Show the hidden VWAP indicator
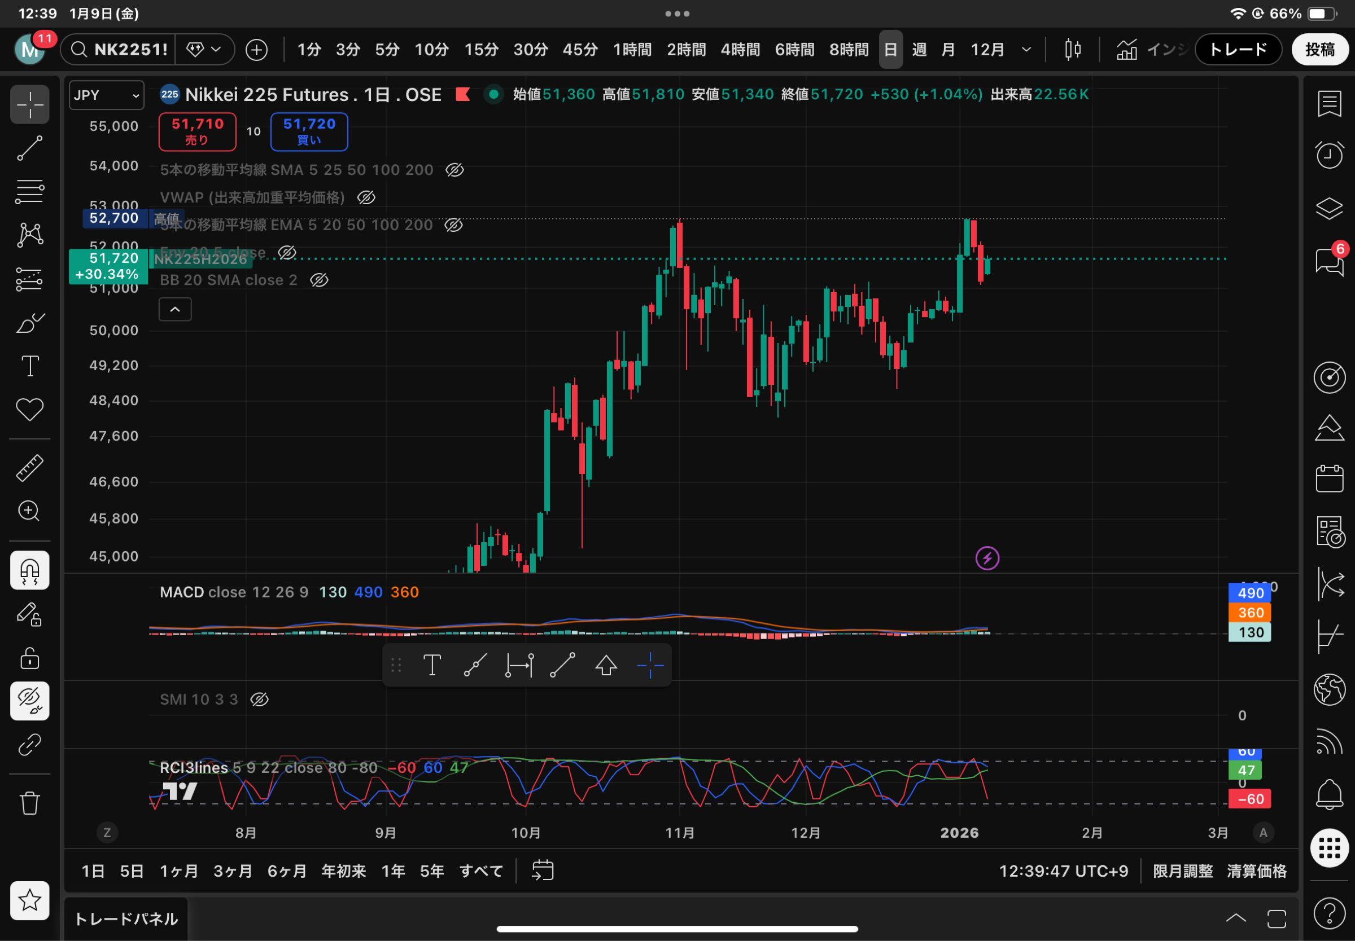The width and height of the screenshot is (1355, 941). click(366, 197)
